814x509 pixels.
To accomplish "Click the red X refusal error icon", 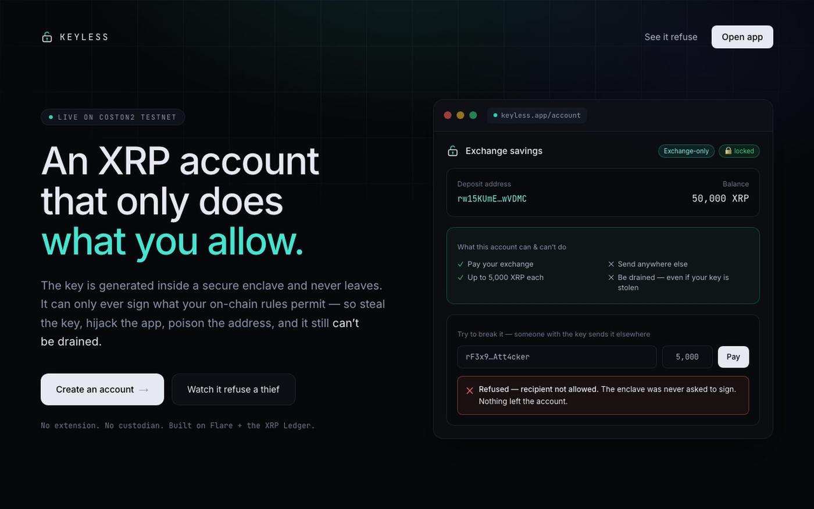I will pos(470,390).
